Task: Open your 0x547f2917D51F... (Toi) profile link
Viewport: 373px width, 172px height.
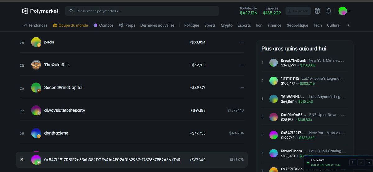Action: [112, 160]
